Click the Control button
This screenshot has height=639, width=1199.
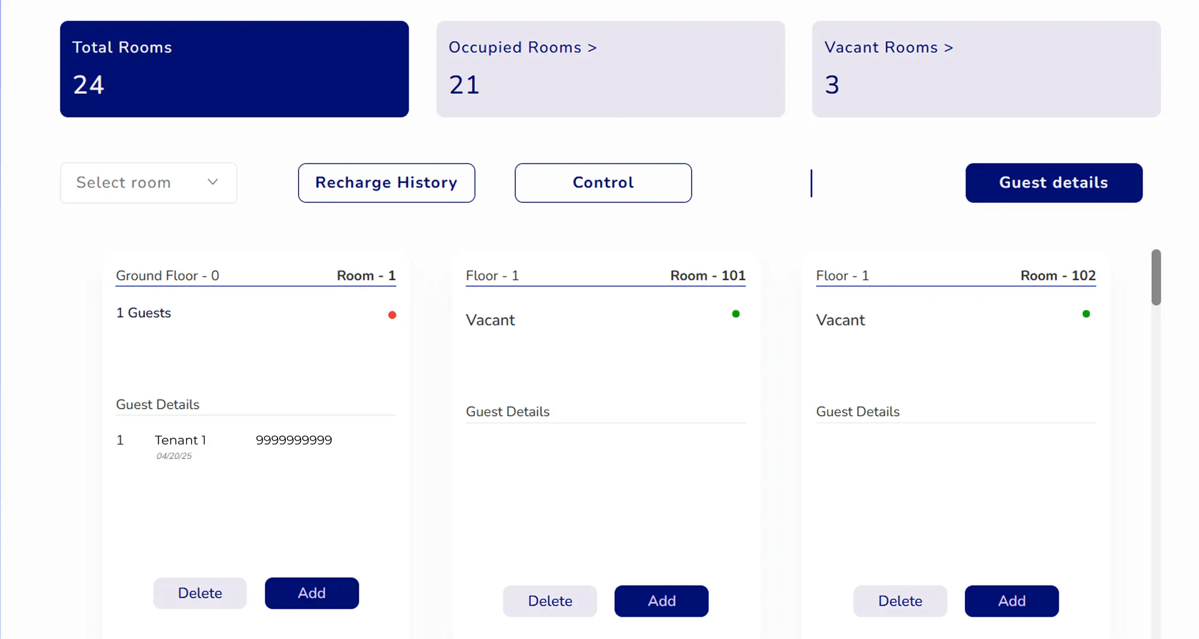click(603, 183)
